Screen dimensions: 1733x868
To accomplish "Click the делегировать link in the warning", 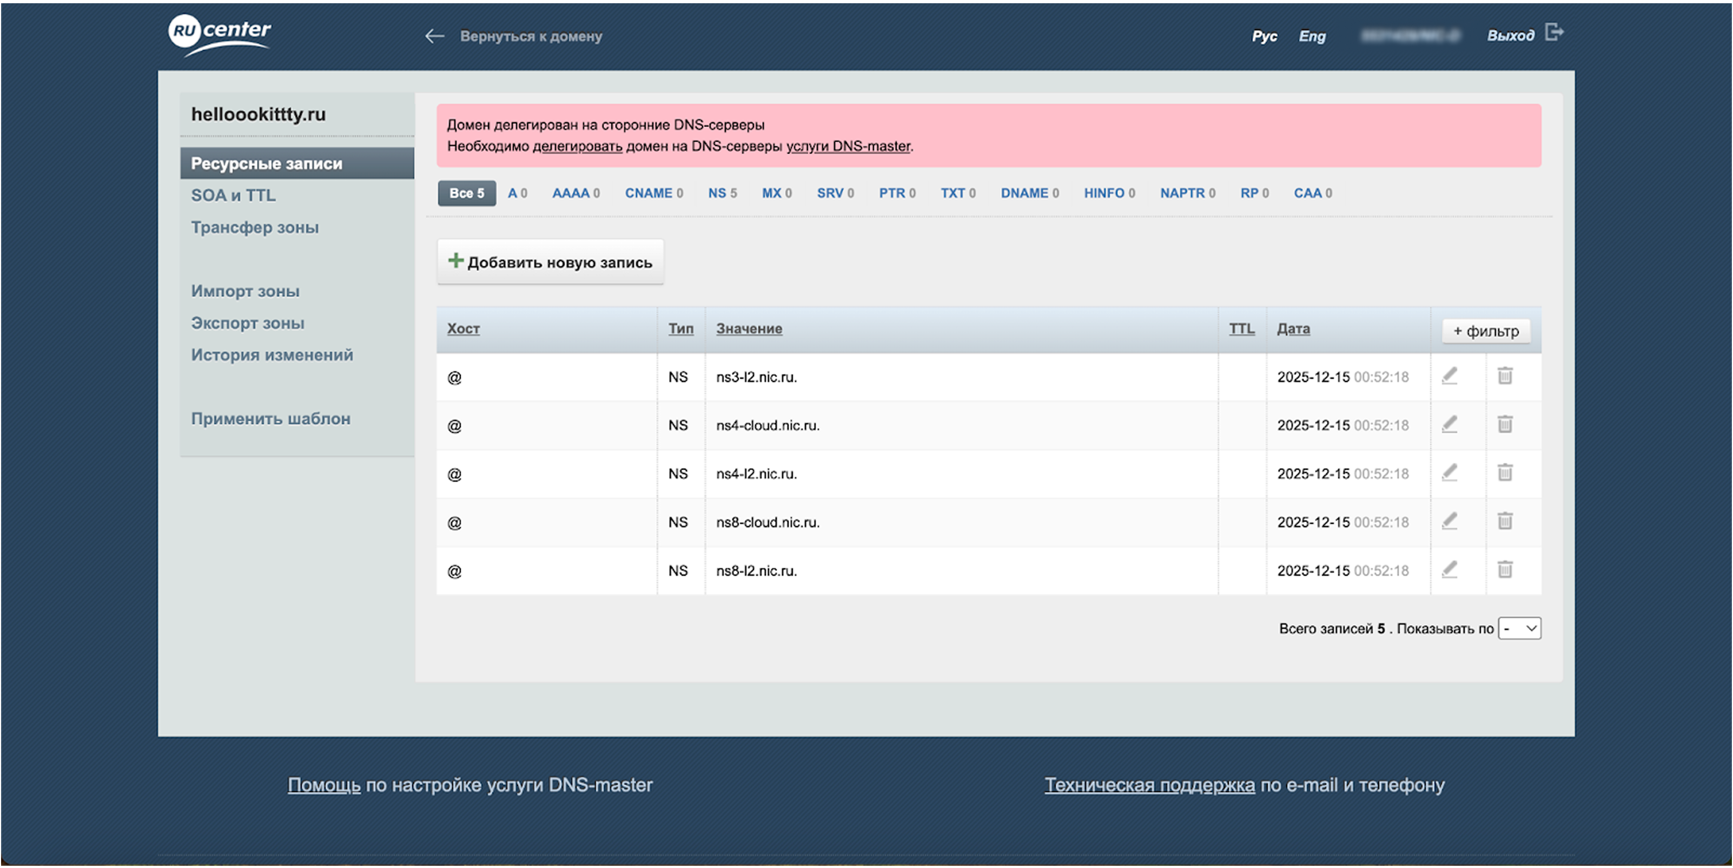I will (x=577, y=146).
